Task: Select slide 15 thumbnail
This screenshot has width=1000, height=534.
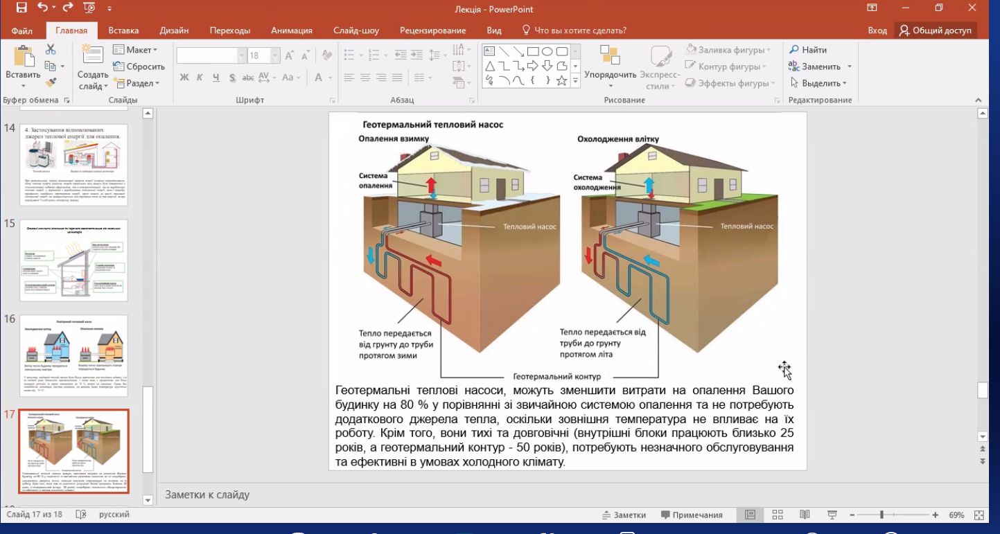Action: pos(73,260)
